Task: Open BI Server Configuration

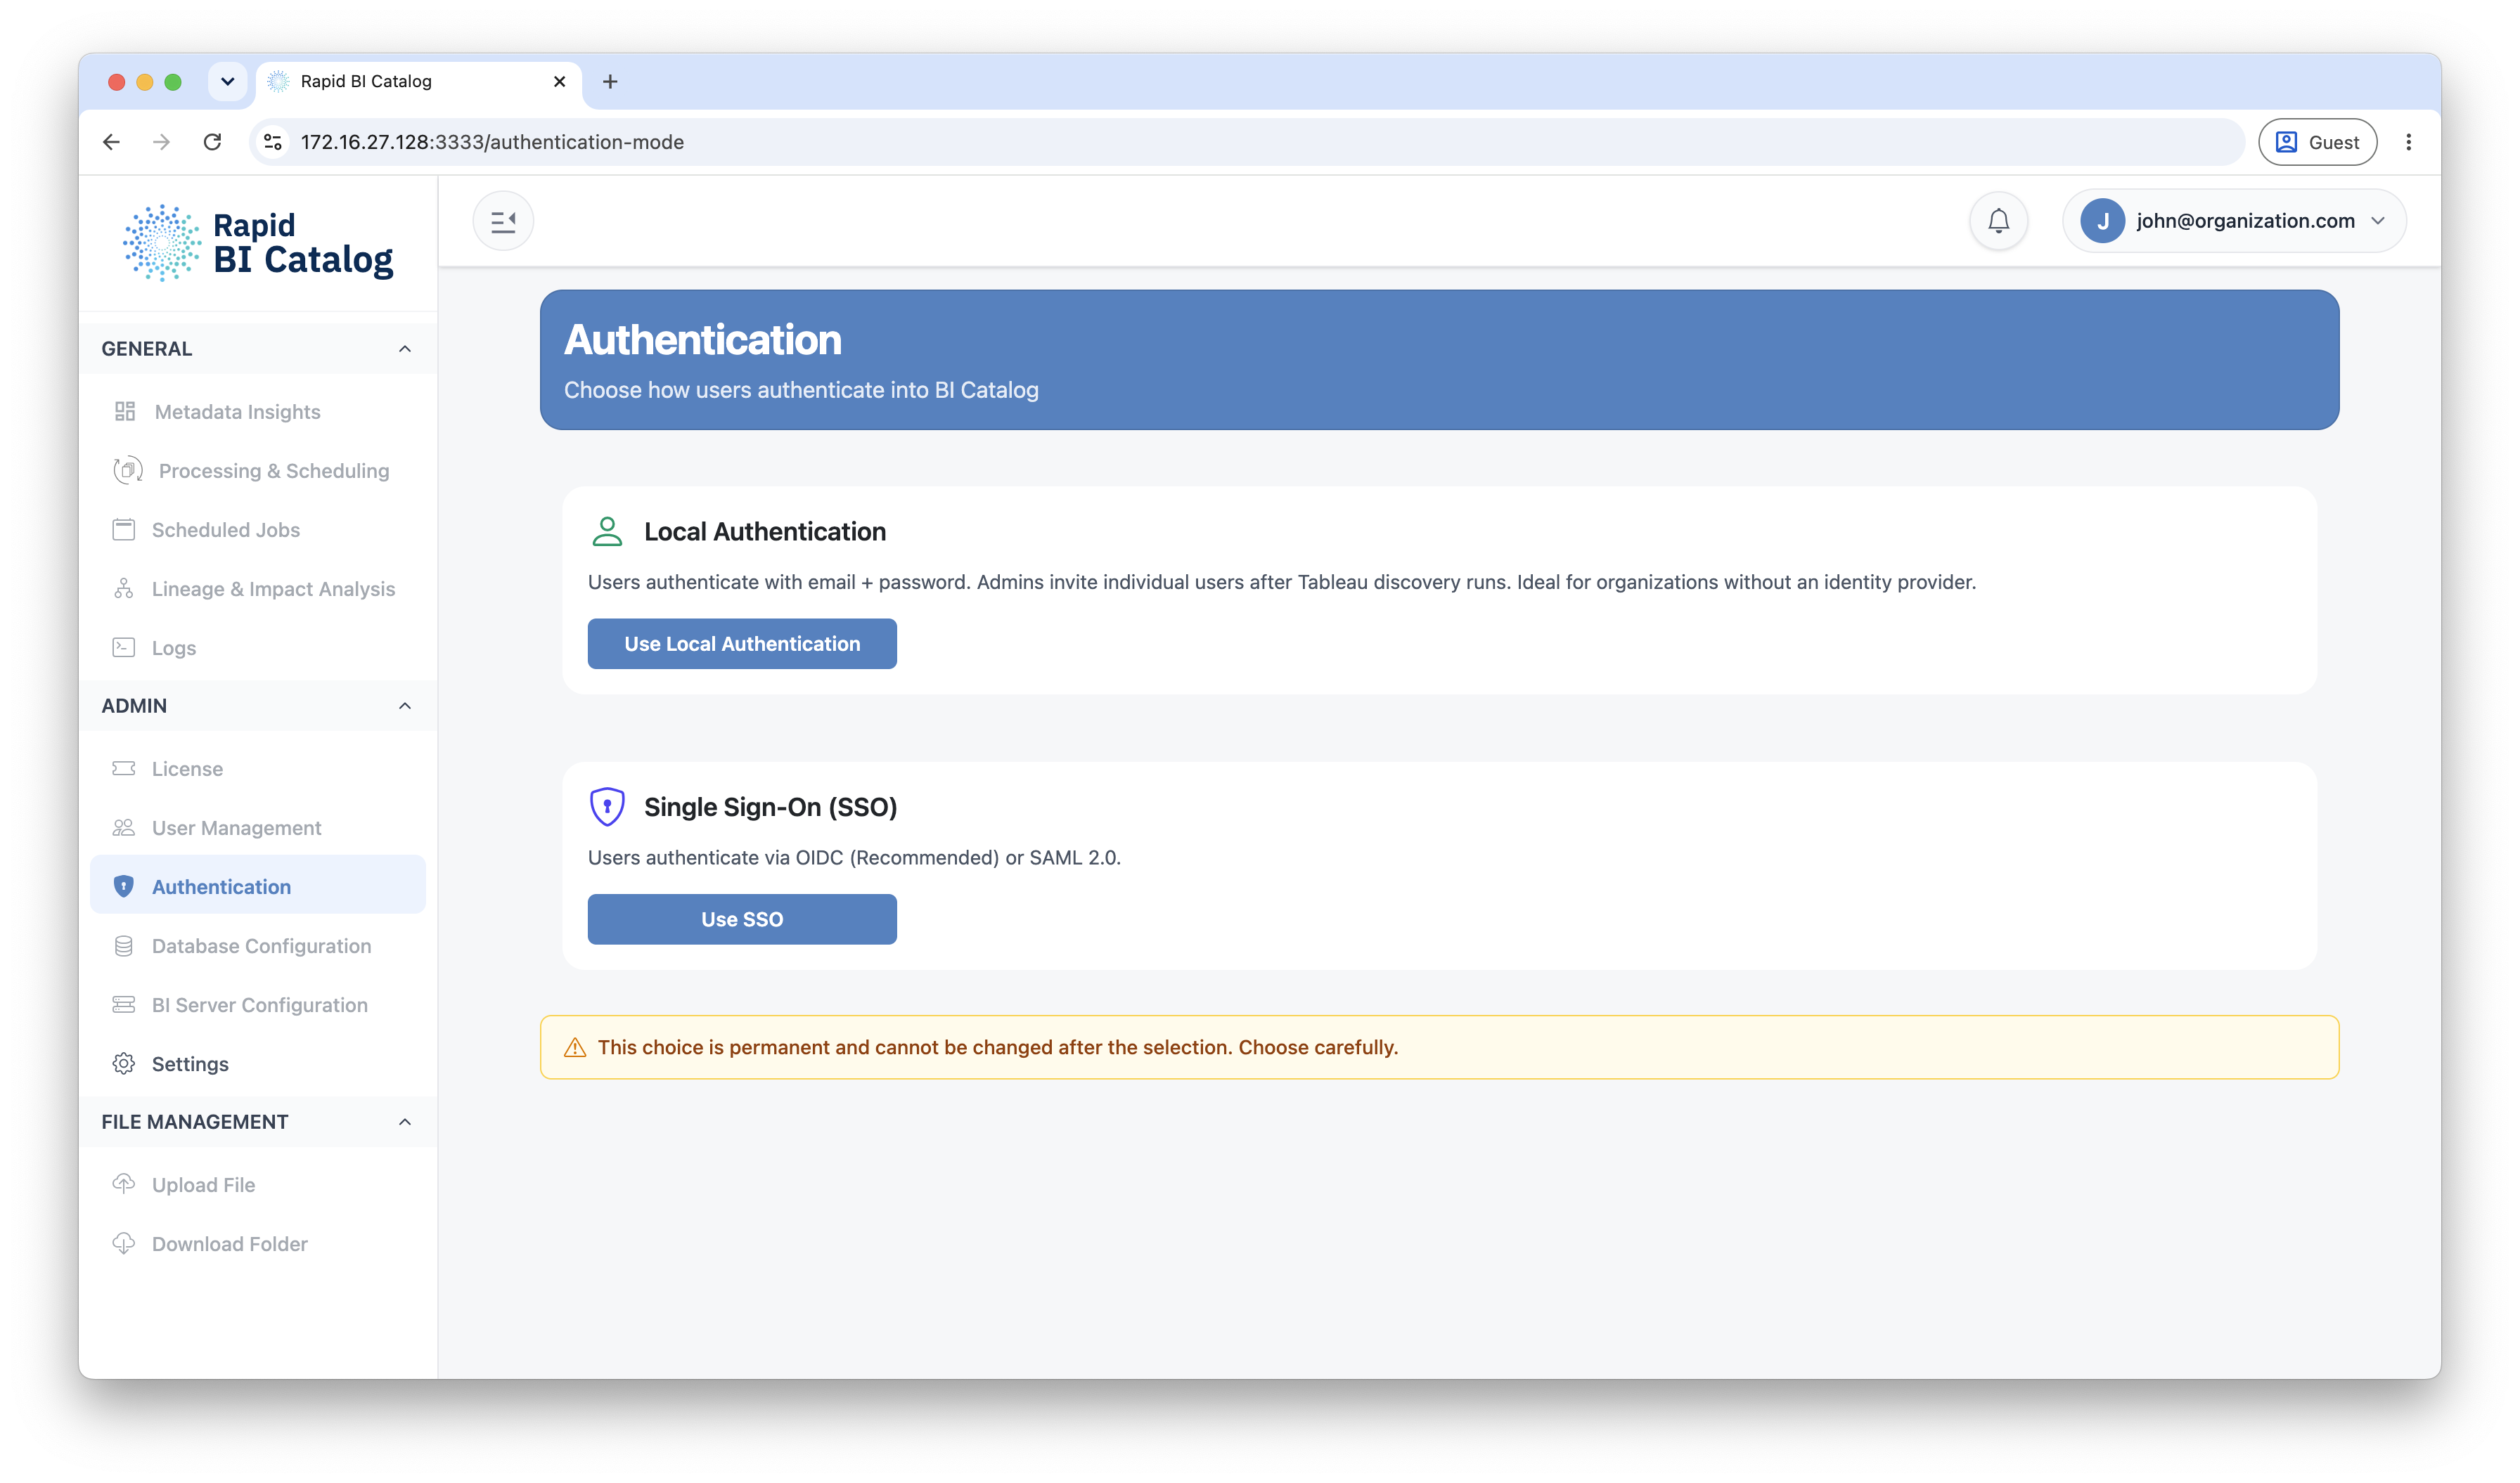Action: pyautogui.click(x=258, y=1004)
